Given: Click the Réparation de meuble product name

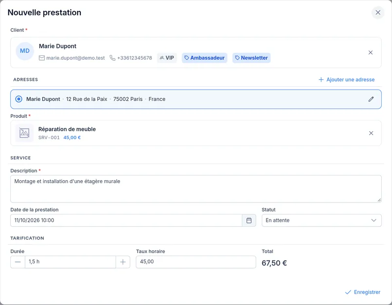Looking at the screenshot, I should pyautogui.click(x=67, y=129).
